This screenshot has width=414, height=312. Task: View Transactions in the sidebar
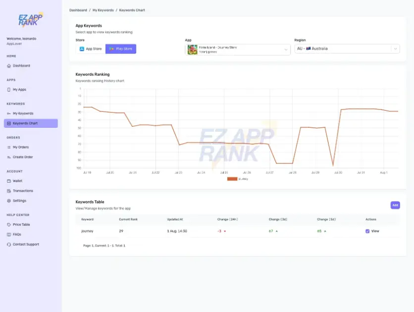(24, 191)
